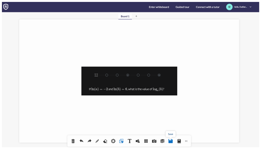Select the embedded math question image
Viewport: 260px width, 150px height.
(x=129, y=81)
